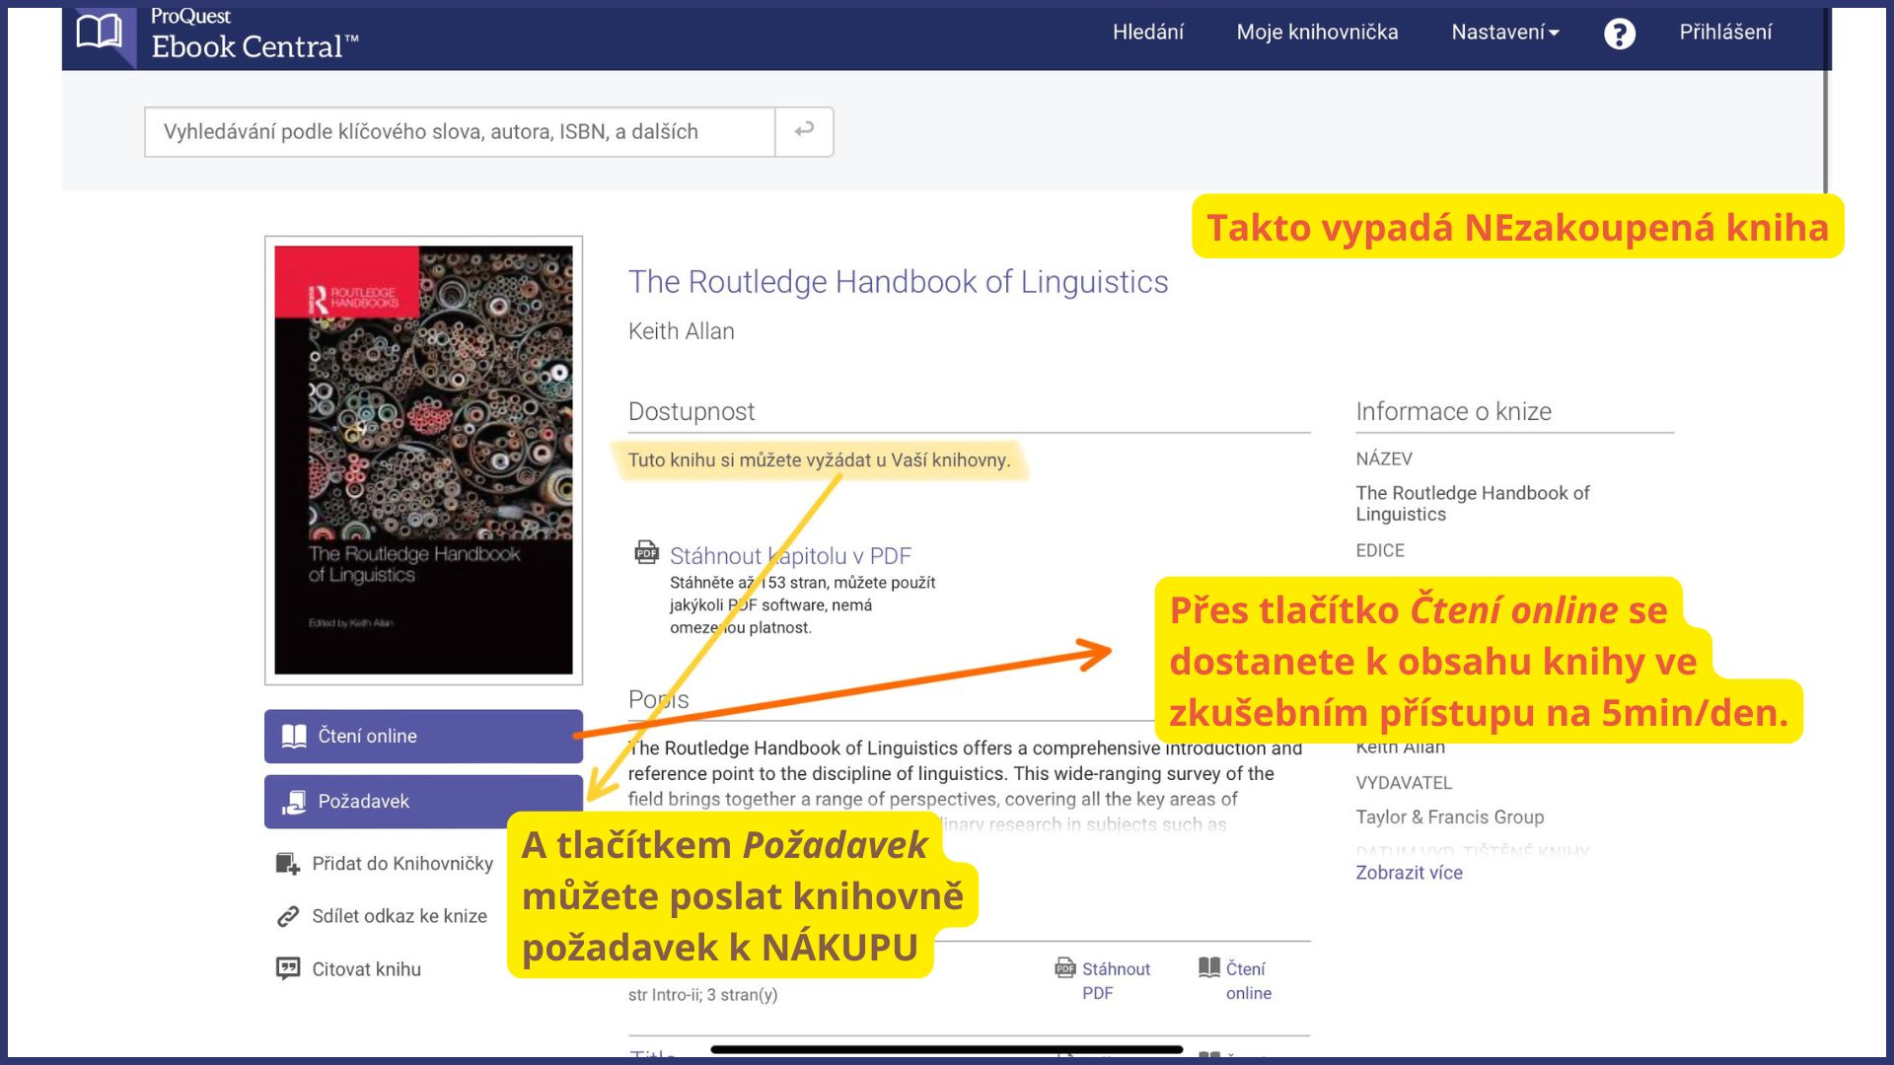This screenshot has height=1065, width=1894.
Task: Submit search with the arrow button
Action: tap(804, 131)
